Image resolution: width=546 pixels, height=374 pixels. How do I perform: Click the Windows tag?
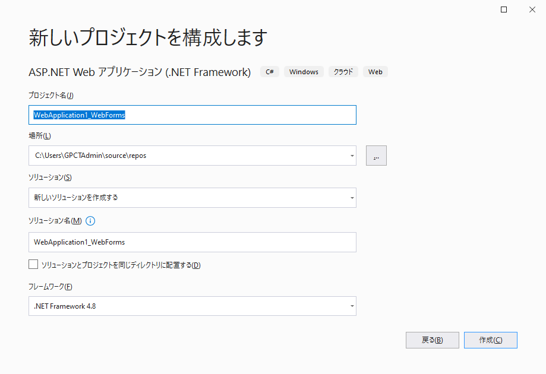coord(304,72)
